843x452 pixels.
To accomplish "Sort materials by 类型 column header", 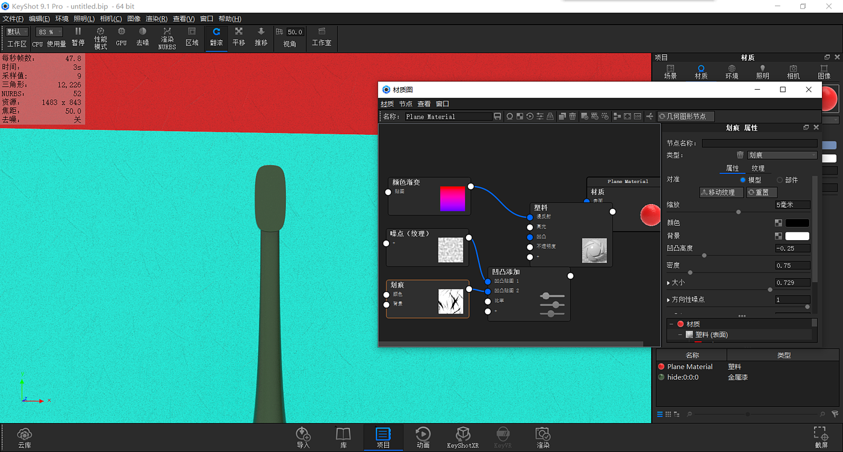I will tap(783, 355).
